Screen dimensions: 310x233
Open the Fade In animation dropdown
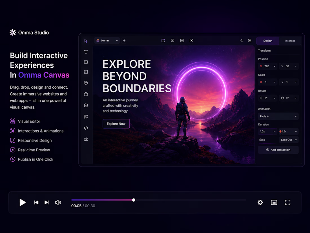point(278,116)
